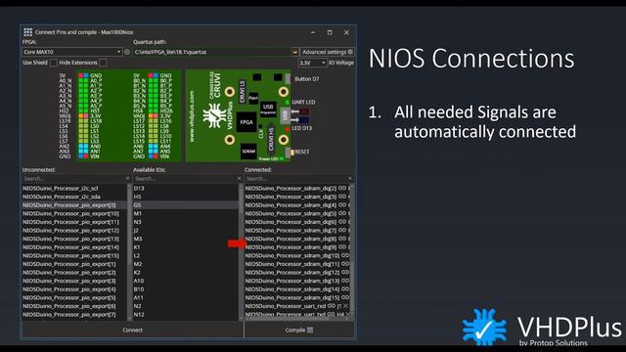Screen dimensions: 626x352
Task: Click the RESET button on board image
Action: pyautogui.click(x=289, y=153)
